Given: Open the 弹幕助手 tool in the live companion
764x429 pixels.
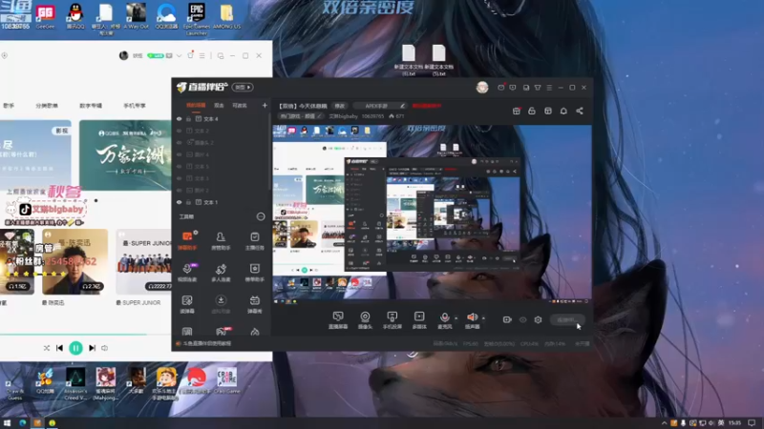Looking at the screenshot, I should tap(187, 241).
